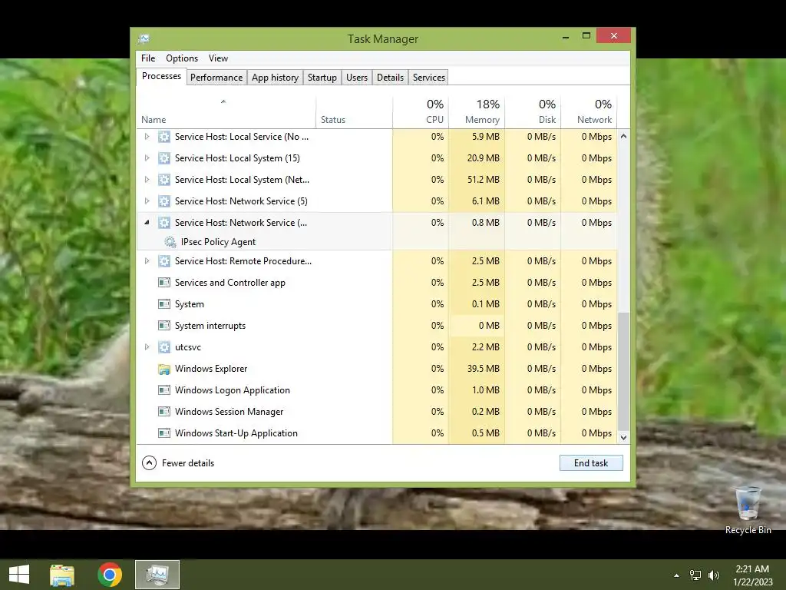Click the Windows Session Manager icon
This screenshot has height=590, width=786.
(164, 412)
